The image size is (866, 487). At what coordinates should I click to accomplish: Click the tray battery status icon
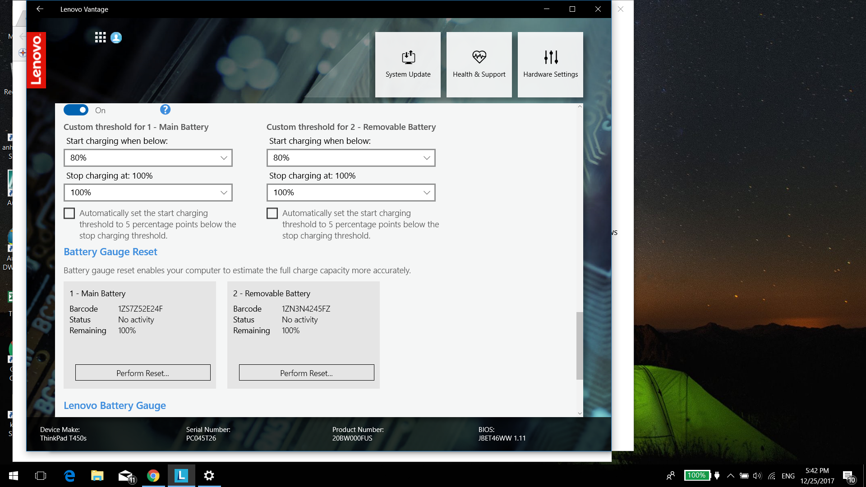[x=744, y=476]
